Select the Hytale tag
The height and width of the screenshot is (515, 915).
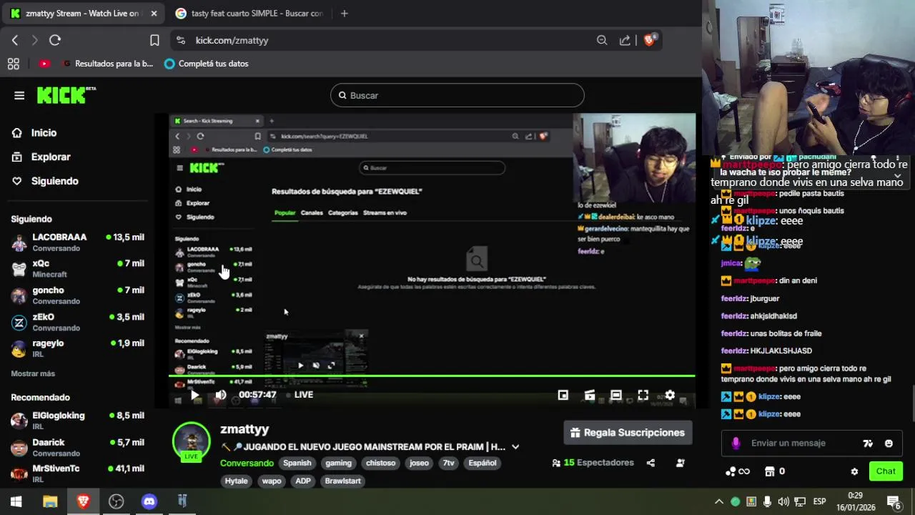tap(236, 481)
